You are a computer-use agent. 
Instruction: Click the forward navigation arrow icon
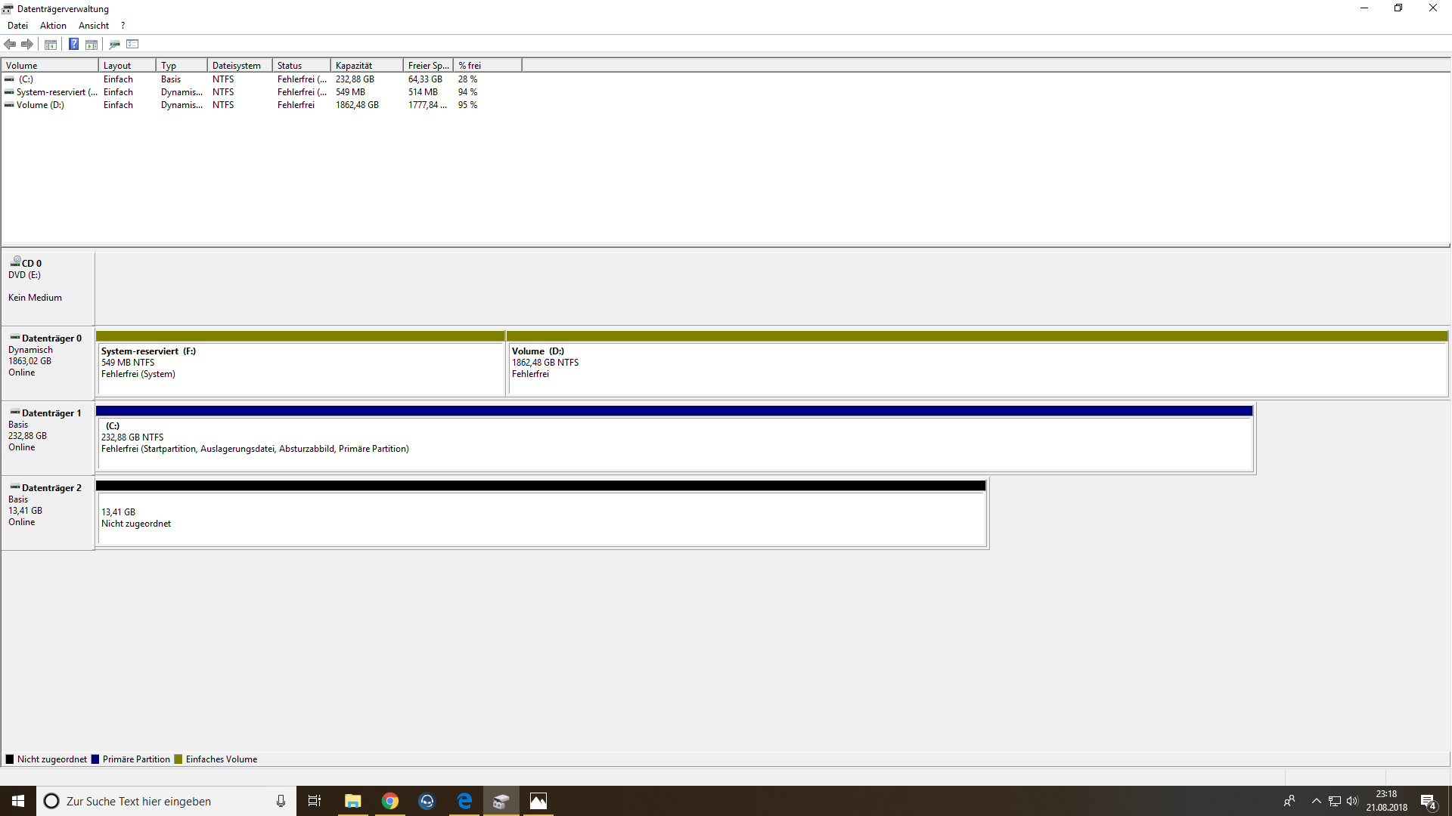(x=27, y=44)
